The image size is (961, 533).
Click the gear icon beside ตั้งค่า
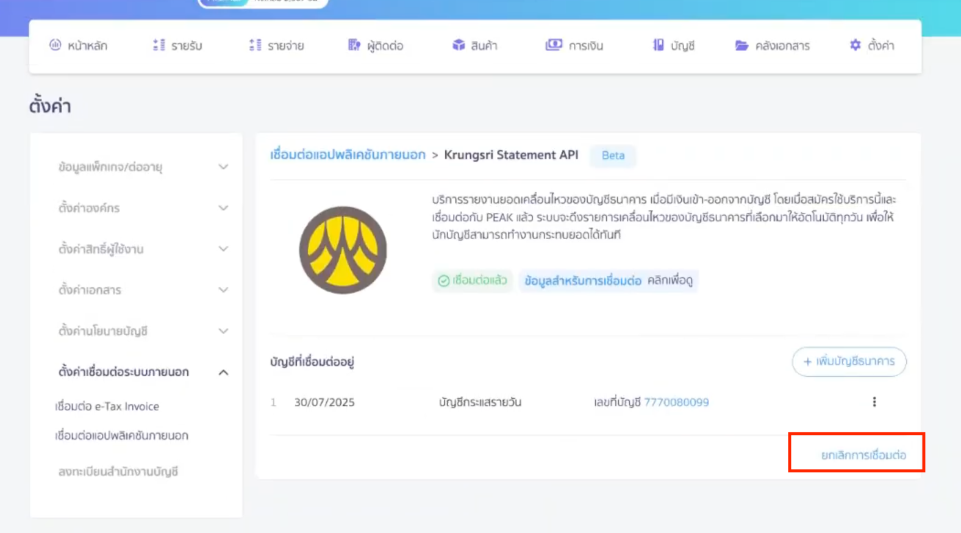(x=856, y=45)
